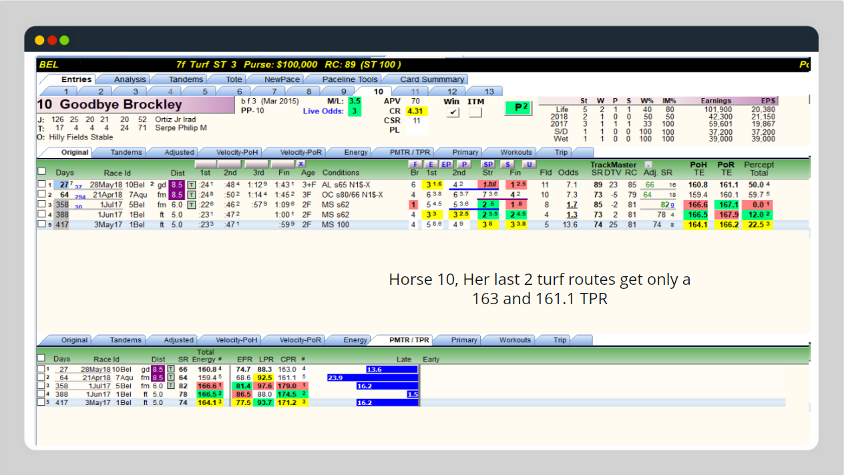
Task: Click the small X button above Age column
Action: [x=301, y=164]
